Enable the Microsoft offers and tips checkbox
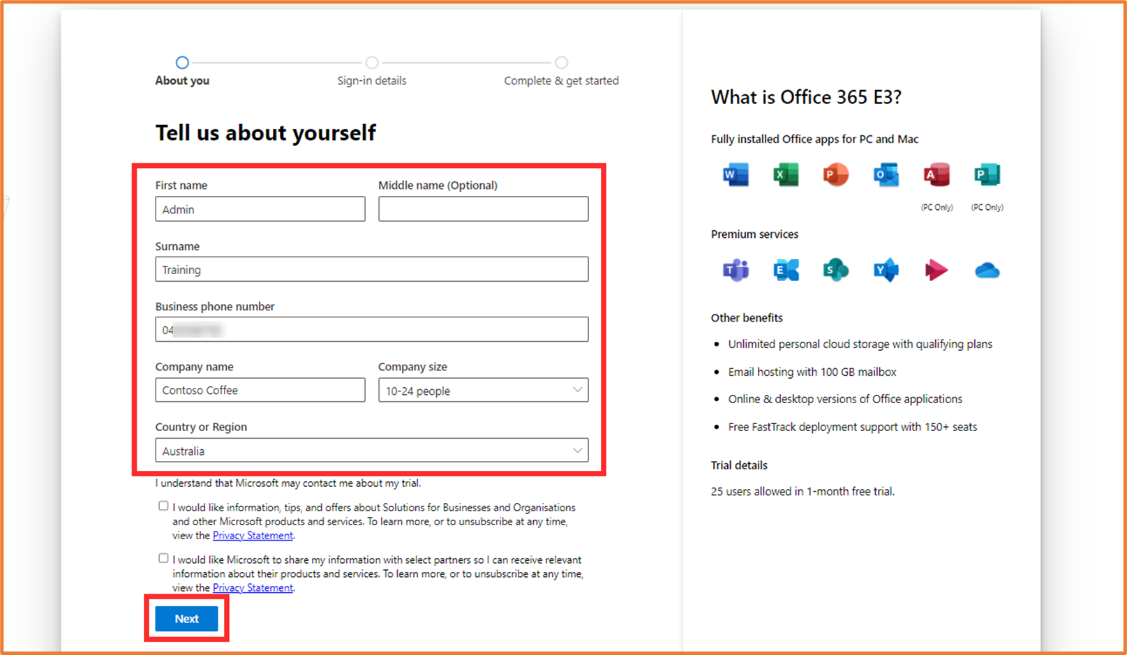This screenshot has height=655, width=1127. coord(163,505)
